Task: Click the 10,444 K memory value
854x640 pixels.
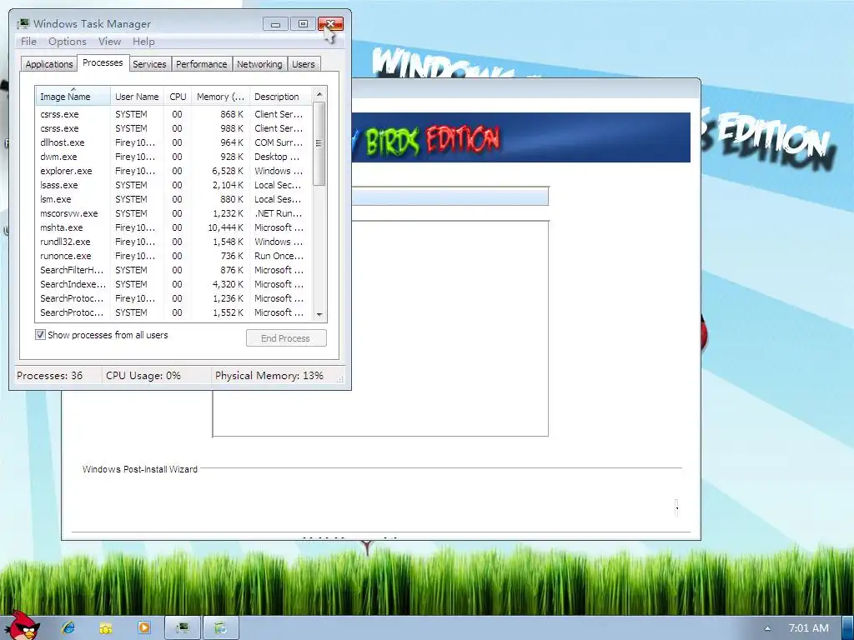Action: pyautogui.click(x=225, y=227)
